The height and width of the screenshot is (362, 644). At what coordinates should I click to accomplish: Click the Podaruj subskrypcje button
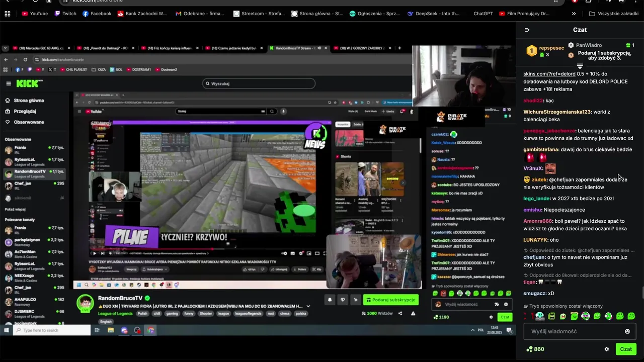tap(391, 300)
